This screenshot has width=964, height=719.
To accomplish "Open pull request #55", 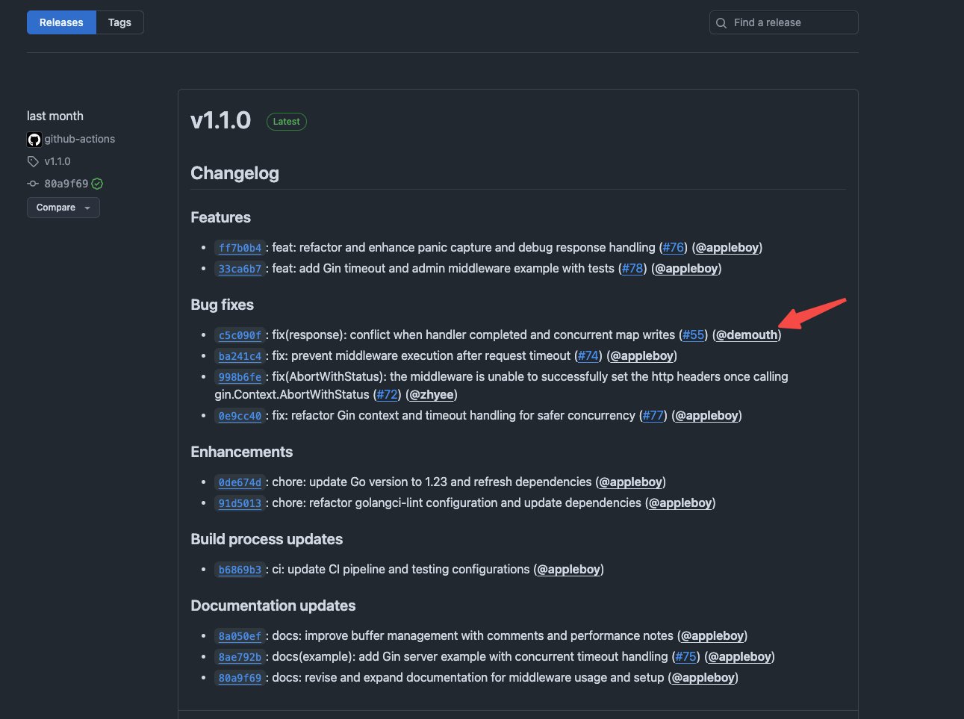I will (x=694, y=334).
